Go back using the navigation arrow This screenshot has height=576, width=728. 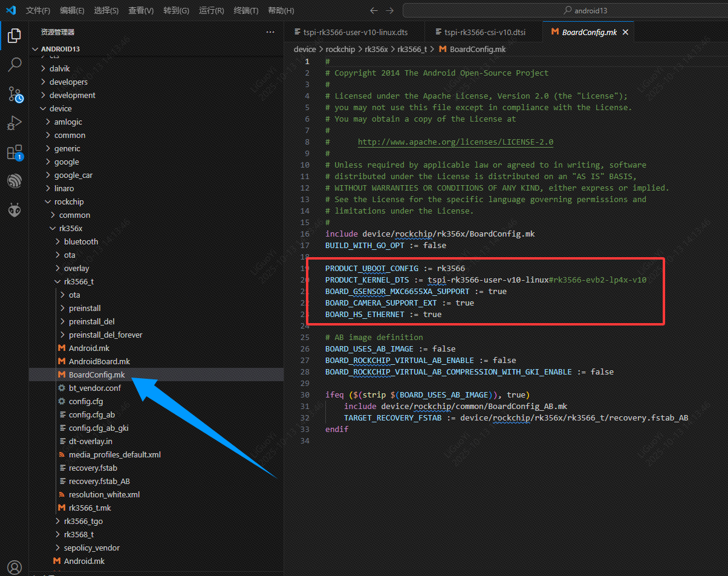374,10
